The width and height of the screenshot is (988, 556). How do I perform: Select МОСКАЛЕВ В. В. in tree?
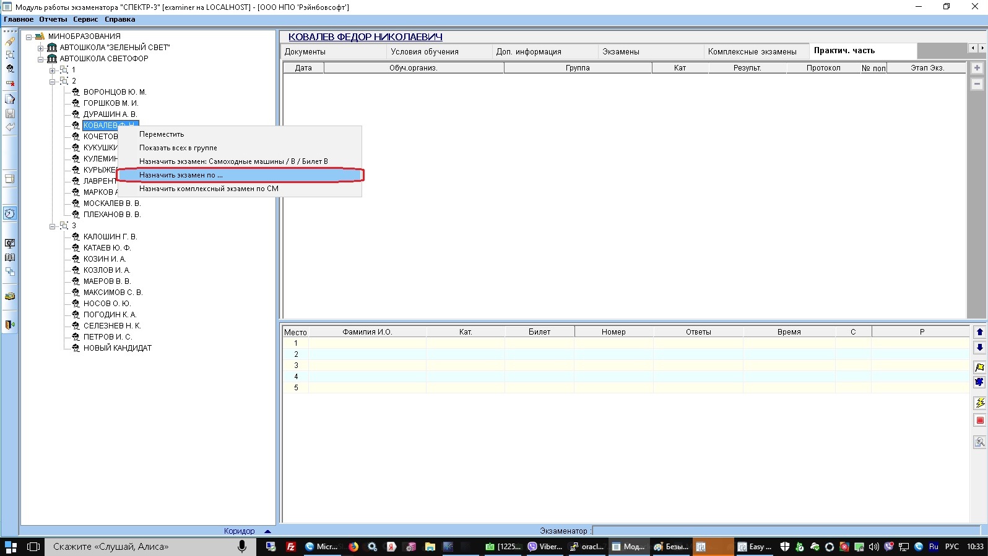click(x=112, y=203)
